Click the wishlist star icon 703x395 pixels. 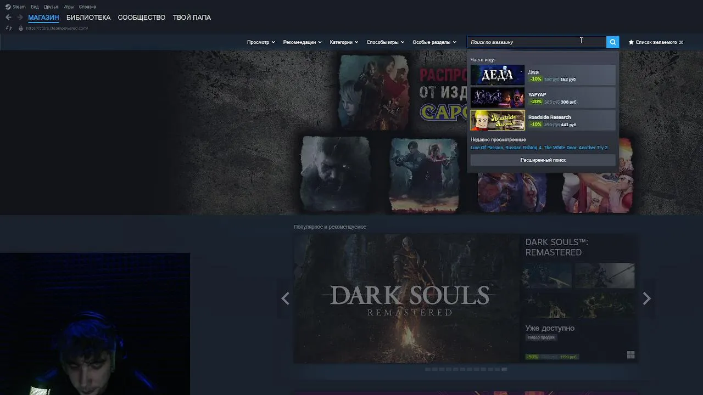(x=631, y=42)
